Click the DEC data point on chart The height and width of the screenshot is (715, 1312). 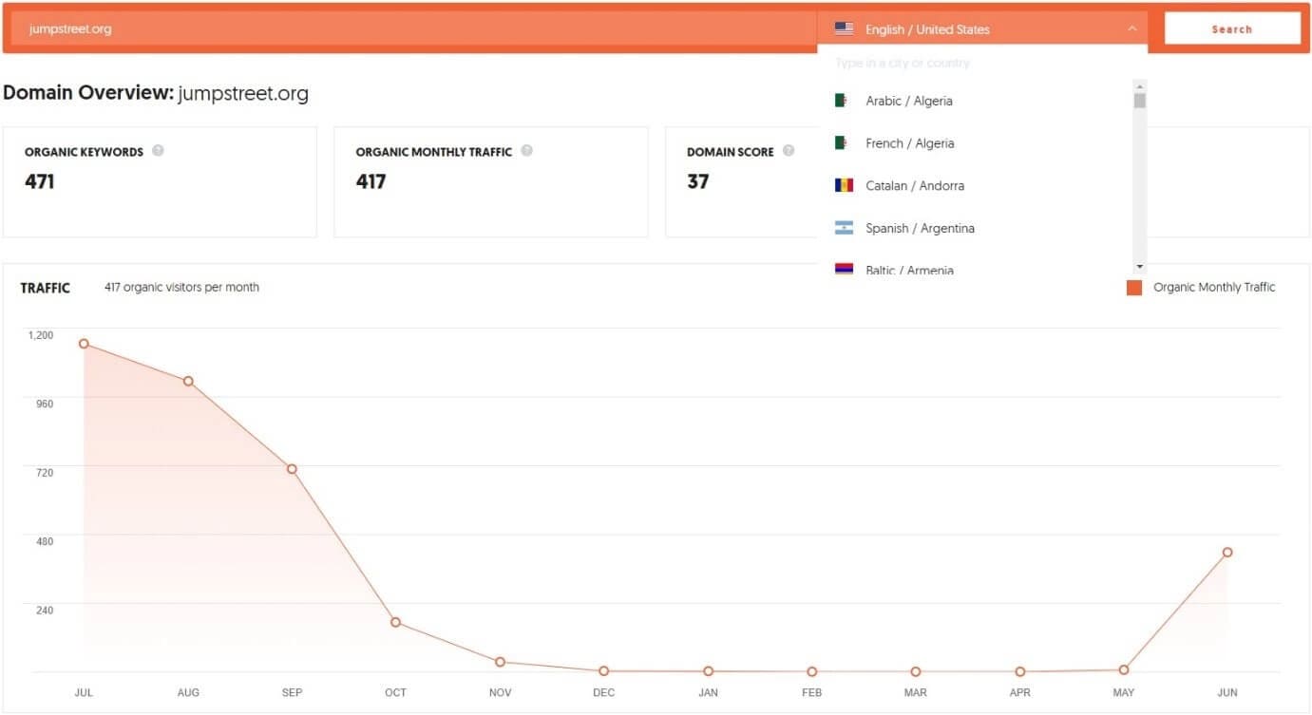(x=603, y=671)
